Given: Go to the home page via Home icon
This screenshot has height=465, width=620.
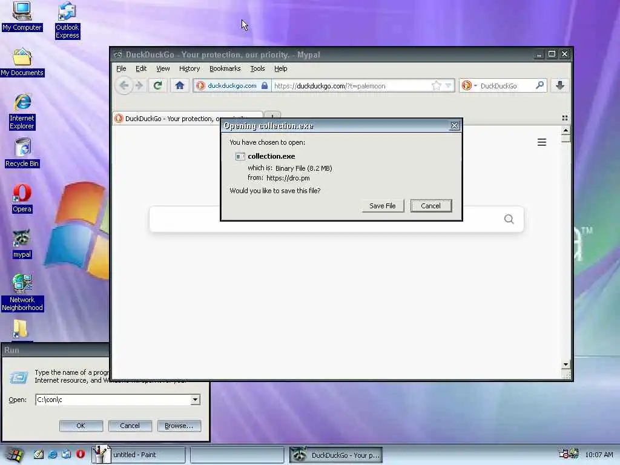Looking at the screenshot, I should (x=179, y=85).
